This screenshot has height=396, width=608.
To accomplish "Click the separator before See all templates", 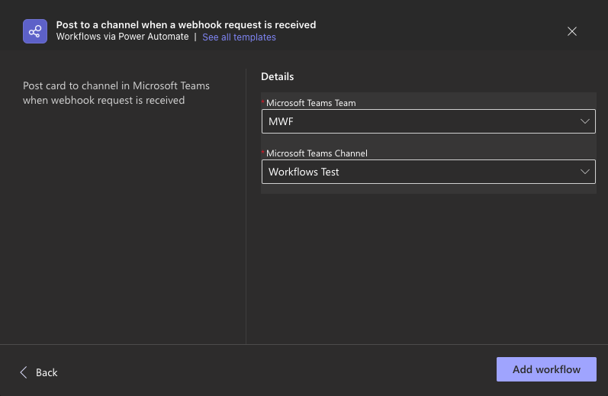I will point(195,37).
